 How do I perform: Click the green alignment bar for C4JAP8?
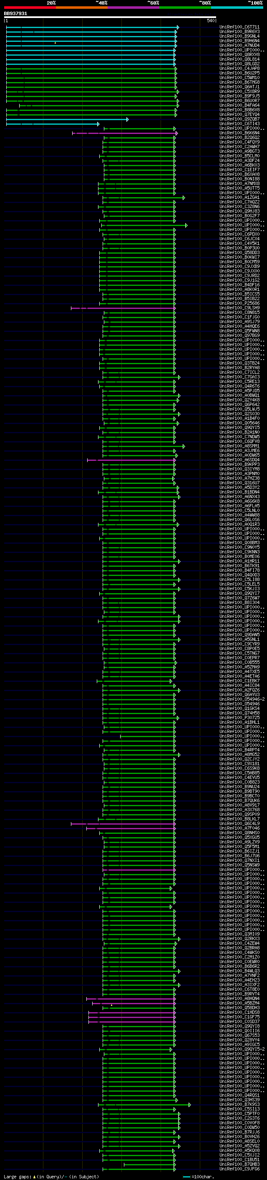[91, 69]
